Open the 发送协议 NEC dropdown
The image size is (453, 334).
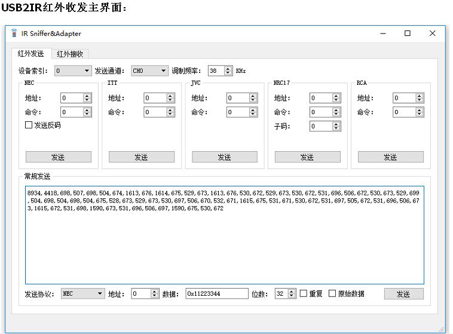82,293
